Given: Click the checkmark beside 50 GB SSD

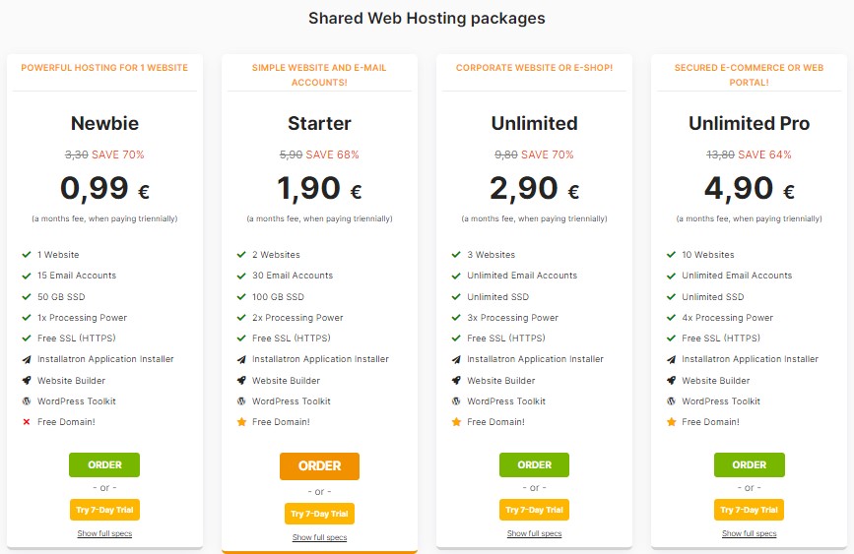Looking at the screenshot, I should (x=27, y=296).
